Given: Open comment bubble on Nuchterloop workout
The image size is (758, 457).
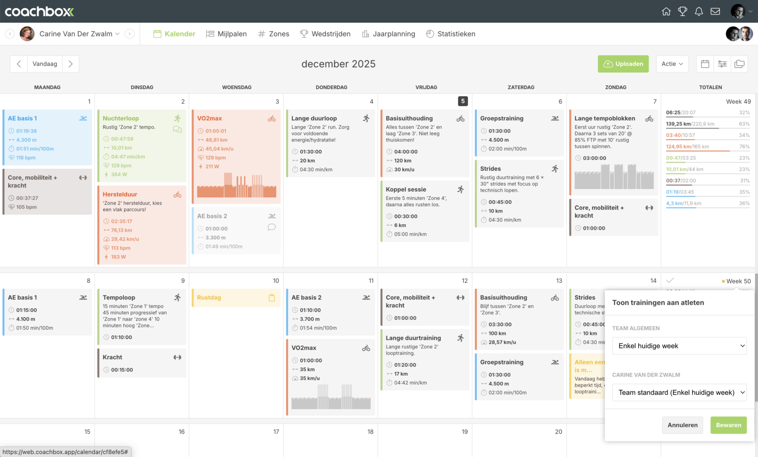Looking at the screenshot, I should pyautogui.click(x=177, y=129).
